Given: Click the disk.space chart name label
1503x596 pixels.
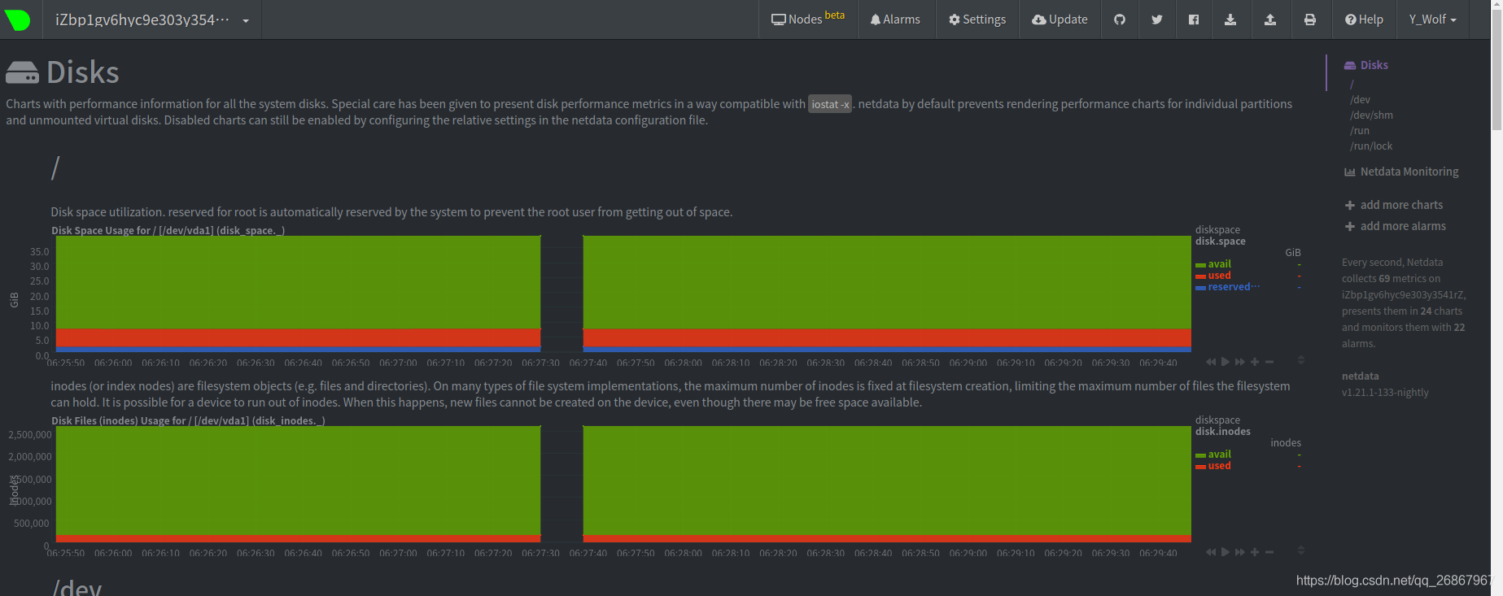Looking at the screenshot, I should pyautogui.click(x=1221, y=241).
